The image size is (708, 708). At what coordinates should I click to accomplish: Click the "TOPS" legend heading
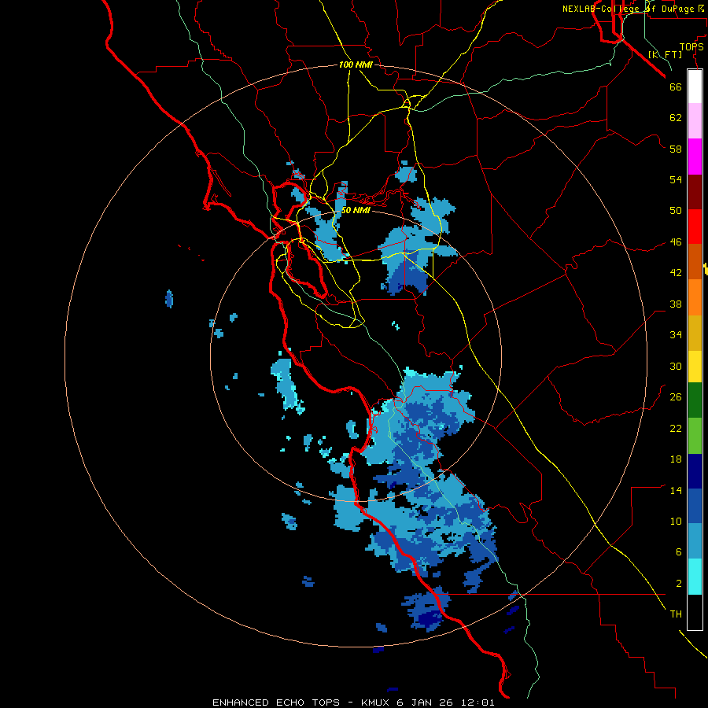691,46
